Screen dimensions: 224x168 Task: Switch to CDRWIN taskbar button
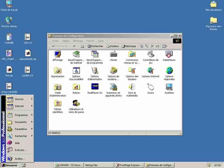(69, 165)
